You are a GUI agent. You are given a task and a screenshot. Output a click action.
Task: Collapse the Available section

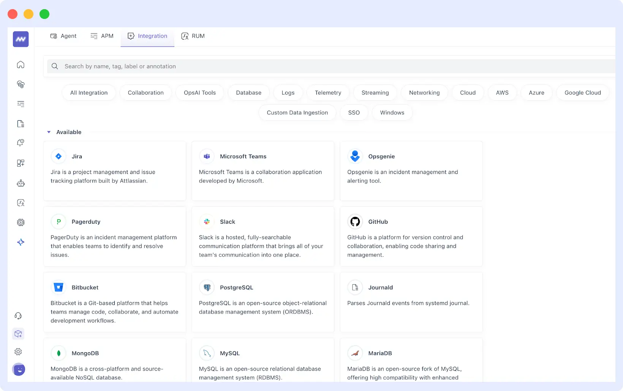pyautogui.click(x=49, y=132)
